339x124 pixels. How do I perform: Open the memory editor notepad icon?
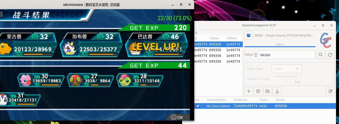330,91
